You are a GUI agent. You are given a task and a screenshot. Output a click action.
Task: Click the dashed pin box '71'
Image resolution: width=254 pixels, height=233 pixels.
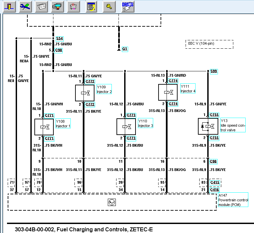tap(11, 183)
